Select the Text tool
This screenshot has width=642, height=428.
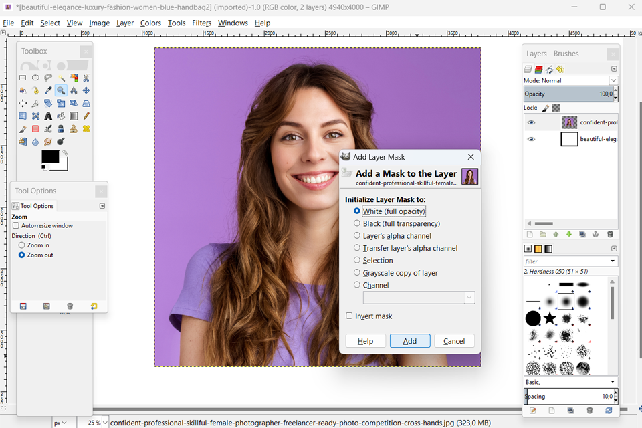(48, 116)
